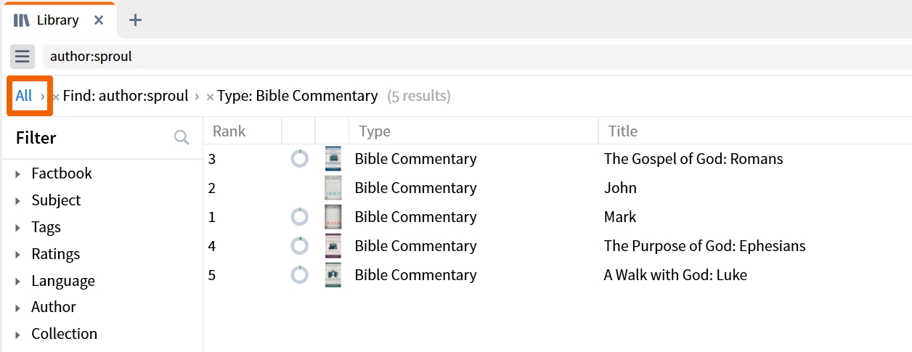Open the hamburger panel menu

23,56
